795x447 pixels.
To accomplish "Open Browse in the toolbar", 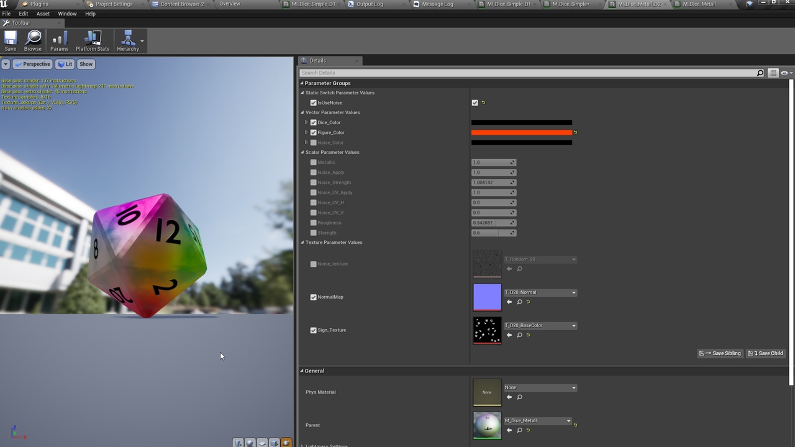I will point(33,41).
